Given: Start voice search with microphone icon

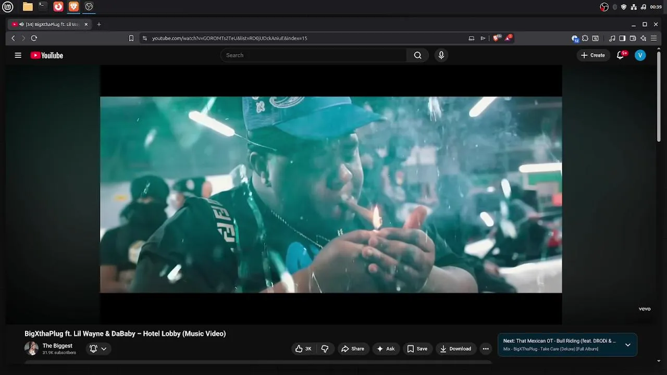Looking at the screenshot, I should (x=441, y=55).
